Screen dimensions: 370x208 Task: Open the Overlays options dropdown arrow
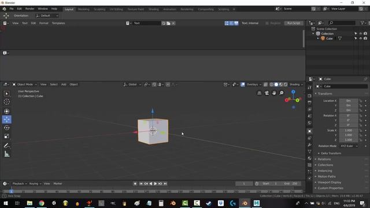(x=260, y=84)
